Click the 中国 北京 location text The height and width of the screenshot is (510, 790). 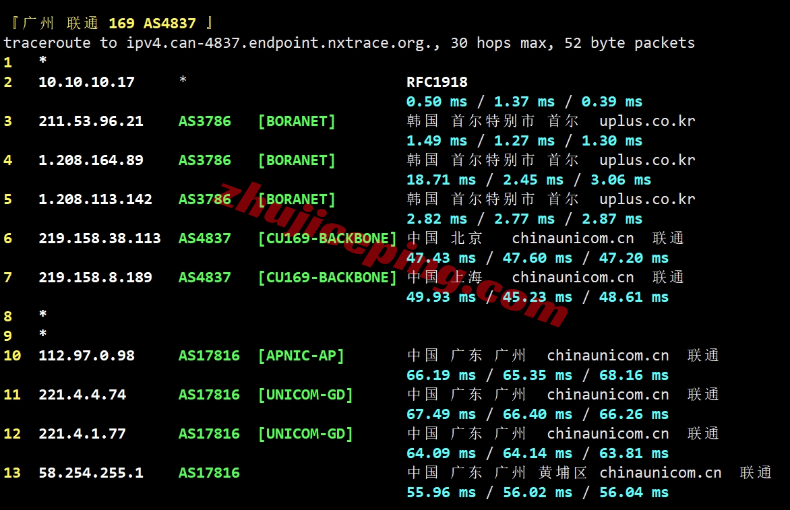click(x=445, y=238)
